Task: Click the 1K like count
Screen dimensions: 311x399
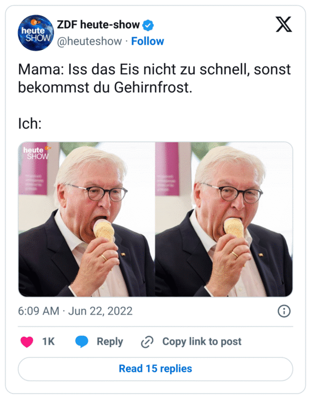Action: point(48,342)
